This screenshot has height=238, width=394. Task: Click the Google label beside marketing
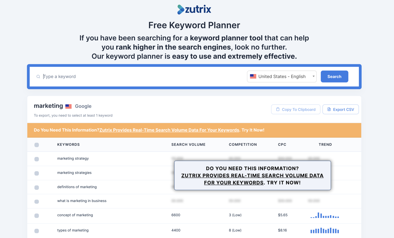[x=83, y=106]
